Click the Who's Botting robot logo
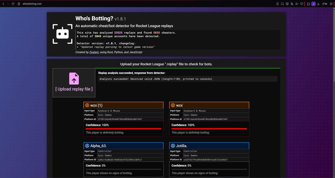Screen dimensions: 335x178 62,33
